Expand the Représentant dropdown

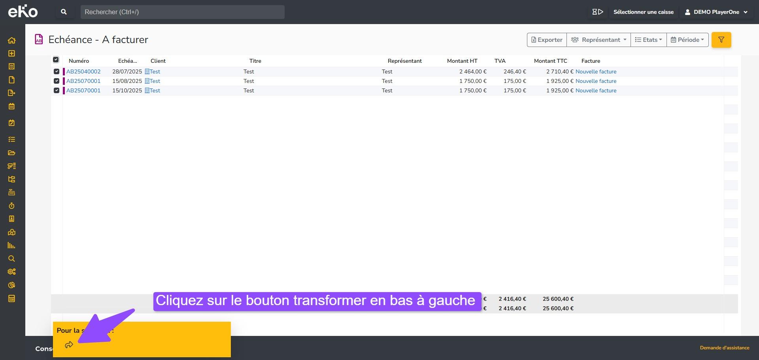click(599, 40)
